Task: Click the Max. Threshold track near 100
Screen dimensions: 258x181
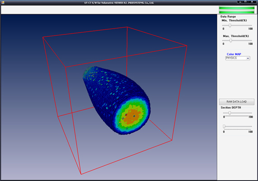Action: 250,40
